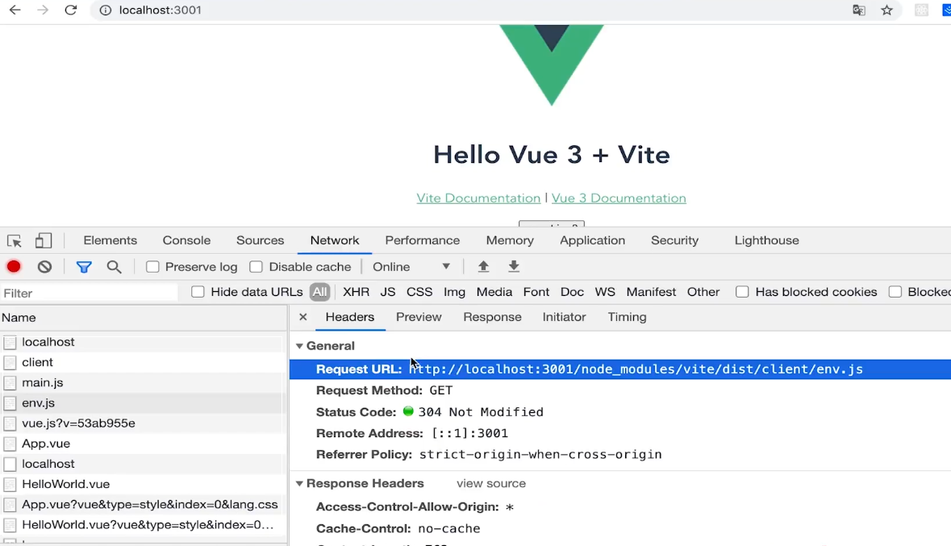
Task: Click file icon beside App.vue
Action: pyautogui.click(x=10, y=444)
